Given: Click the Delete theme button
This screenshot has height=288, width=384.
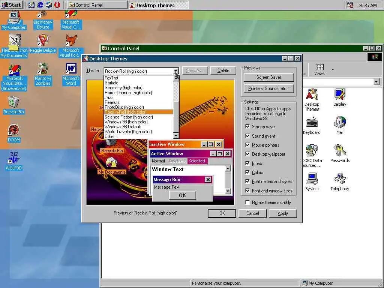Looking at the screenshot, I should pyautogui.click(x=223, y=70).
